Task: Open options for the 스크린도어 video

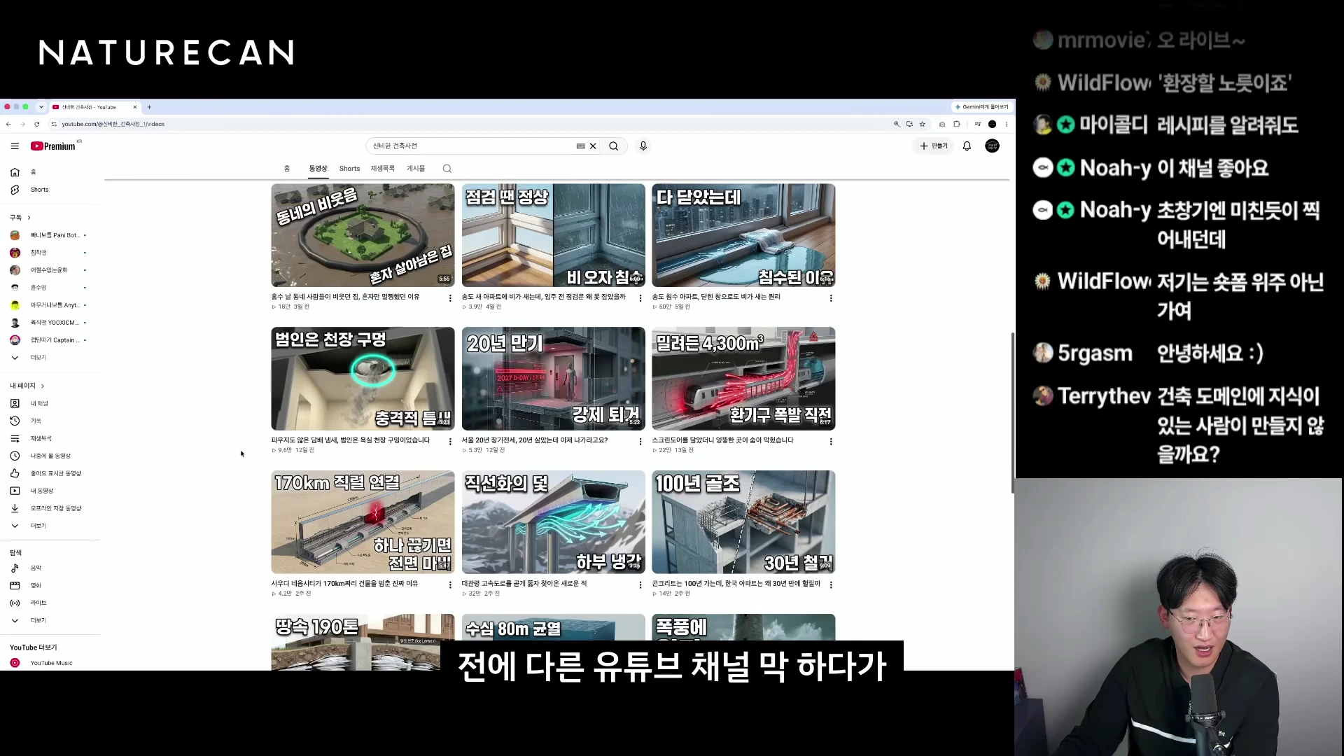Action: (831, 442)
